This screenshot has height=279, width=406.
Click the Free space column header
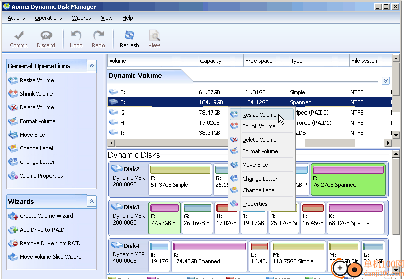point(266,61)
